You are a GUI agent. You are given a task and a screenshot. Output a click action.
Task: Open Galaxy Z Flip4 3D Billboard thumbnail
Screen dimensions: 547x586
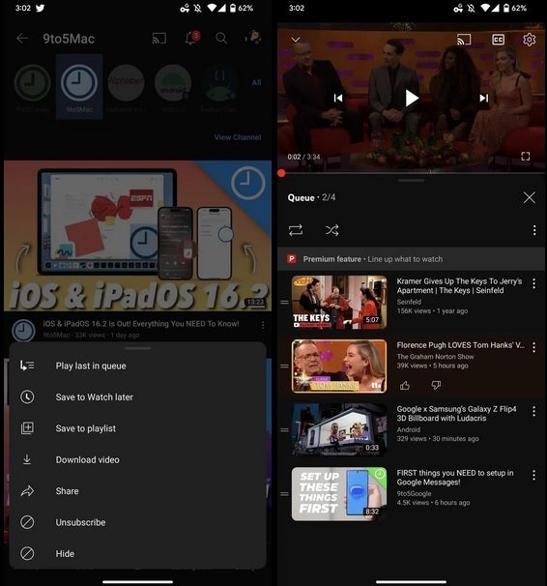339,429
